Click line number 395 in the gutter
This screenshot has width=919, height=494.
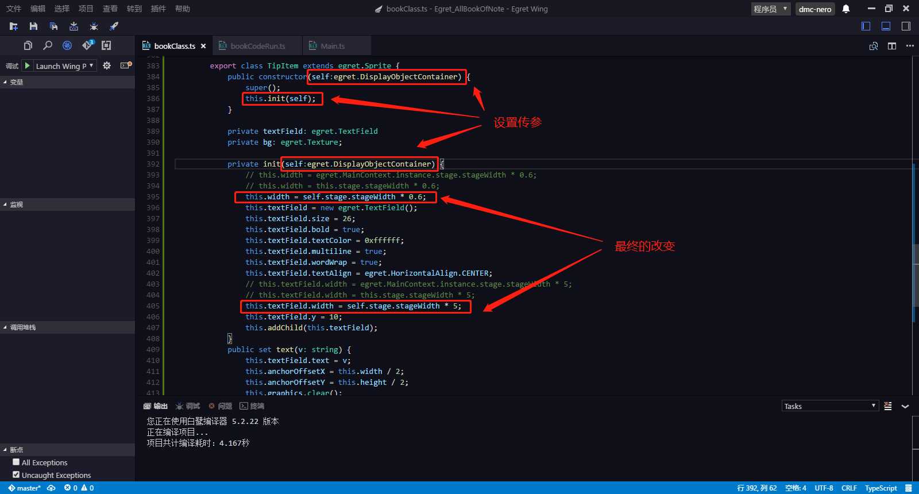(x=153, y=196)
